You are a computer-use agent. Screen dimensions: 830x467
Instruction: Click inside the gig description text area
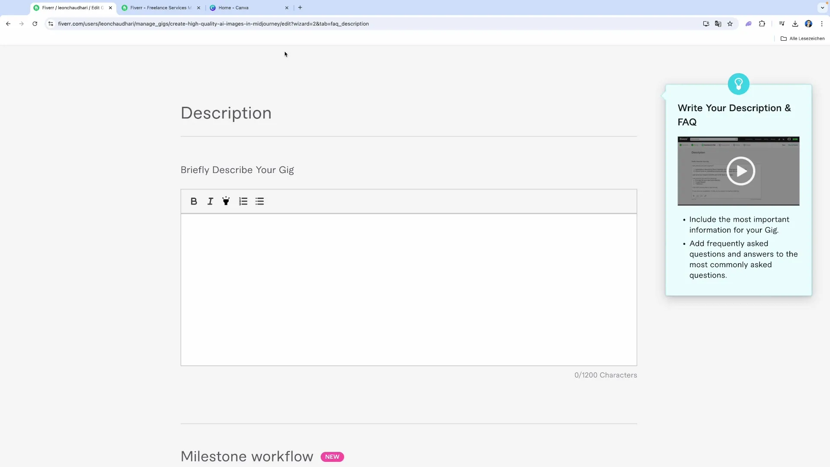coord(409,290)
